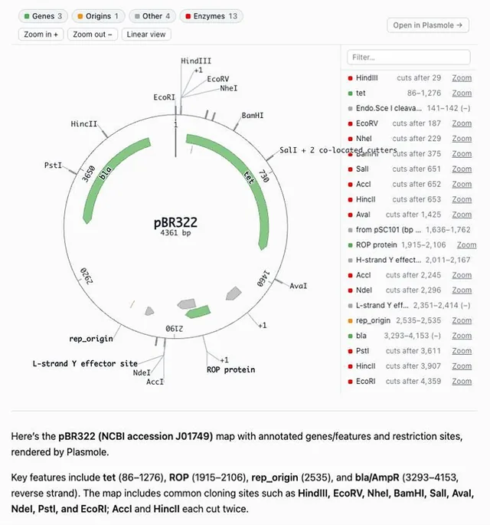The image size is (490, 525).
Task: Click the orange swatch beside rep_origin in list
Action: coord(350,321)
